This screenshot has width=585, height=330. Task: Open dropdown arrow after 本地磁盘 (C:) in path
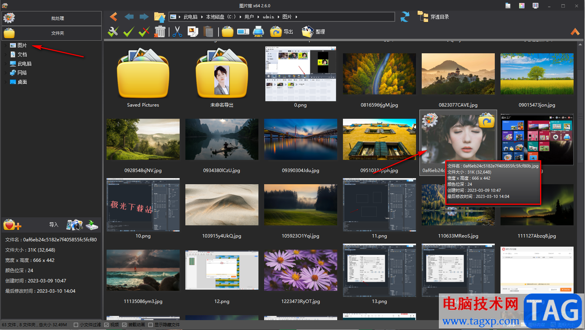click(240, 17)
